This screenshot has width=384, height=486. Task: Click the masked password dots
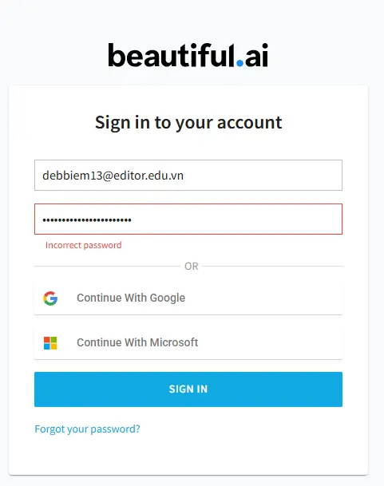[x=87, y=220]
